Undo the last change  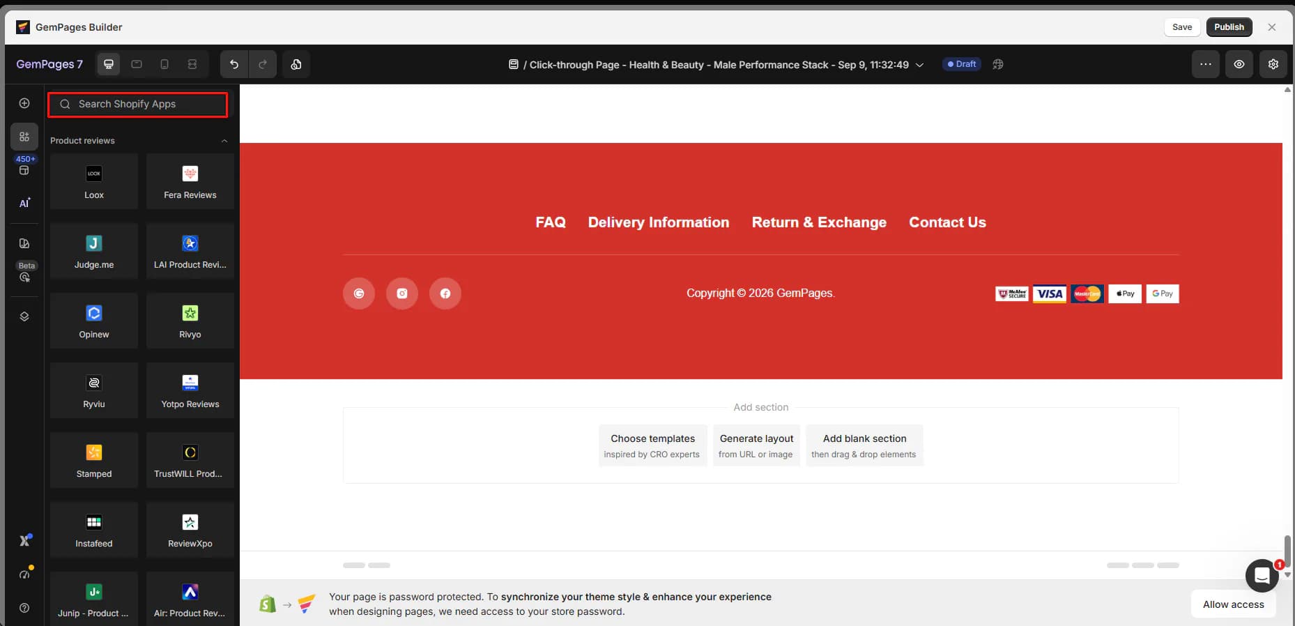234,64
